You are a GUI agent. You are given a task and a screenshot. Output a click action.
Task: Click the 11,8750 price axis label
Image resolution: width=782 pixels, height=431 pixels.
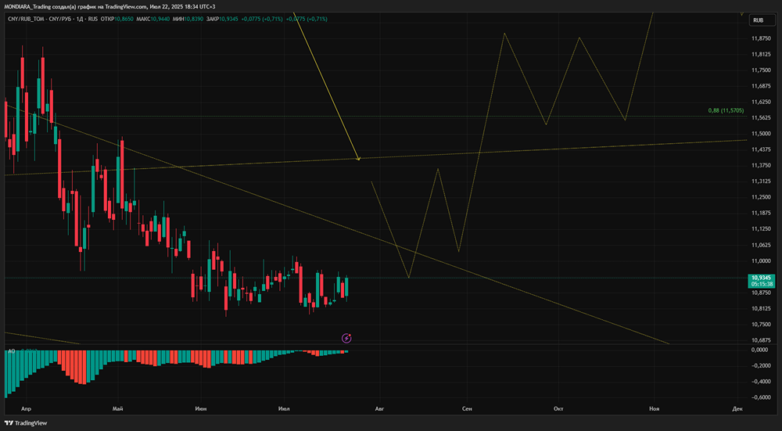point(761,38)
